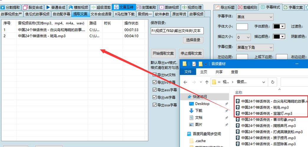Toggle 导出ssa字幕 checkbox
This screenshot has width=308, height=147.
(x=154, y=105)
